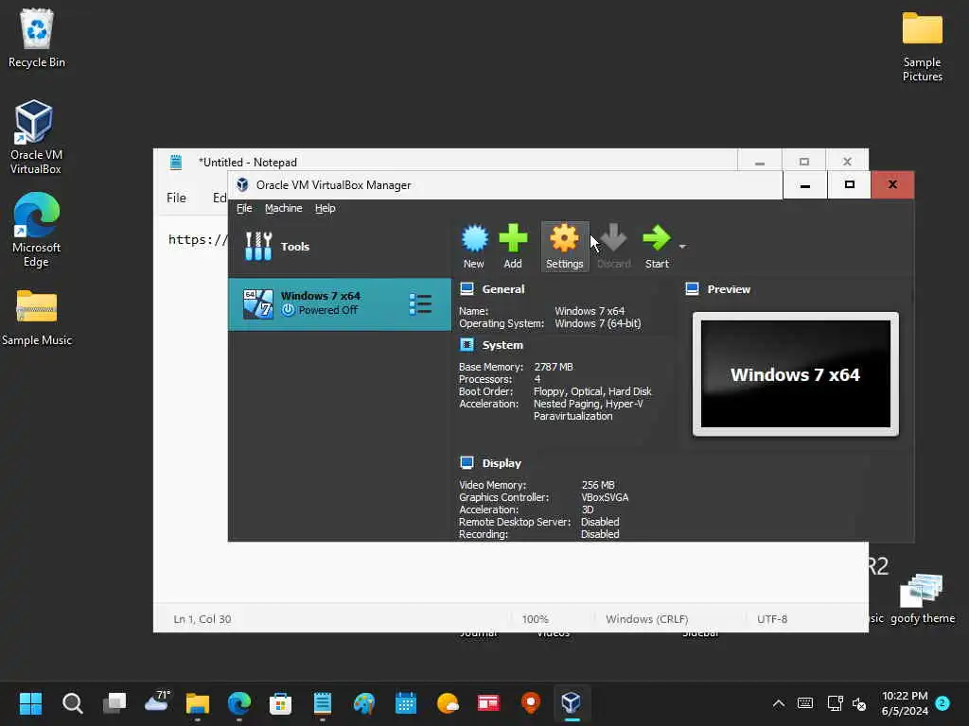Maximize the VirtualBox Manager window
The image size is (969, 726).
[849, 184]
